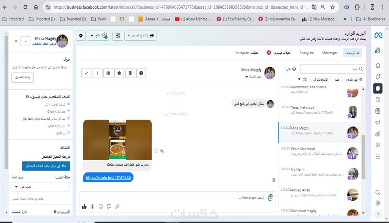Send a thumbs-up like in the chat
This screenshot has height=223, width=389.
pos(84,207)
